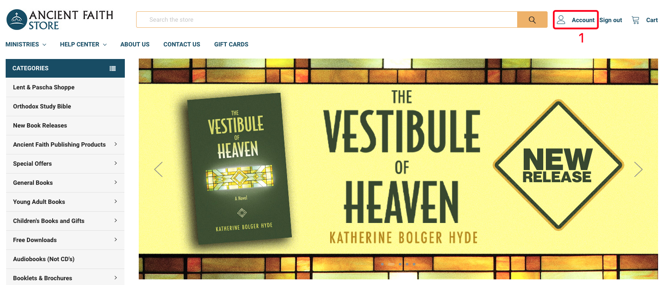Click the Vestibule of Heaven book cover

(238, 169)
